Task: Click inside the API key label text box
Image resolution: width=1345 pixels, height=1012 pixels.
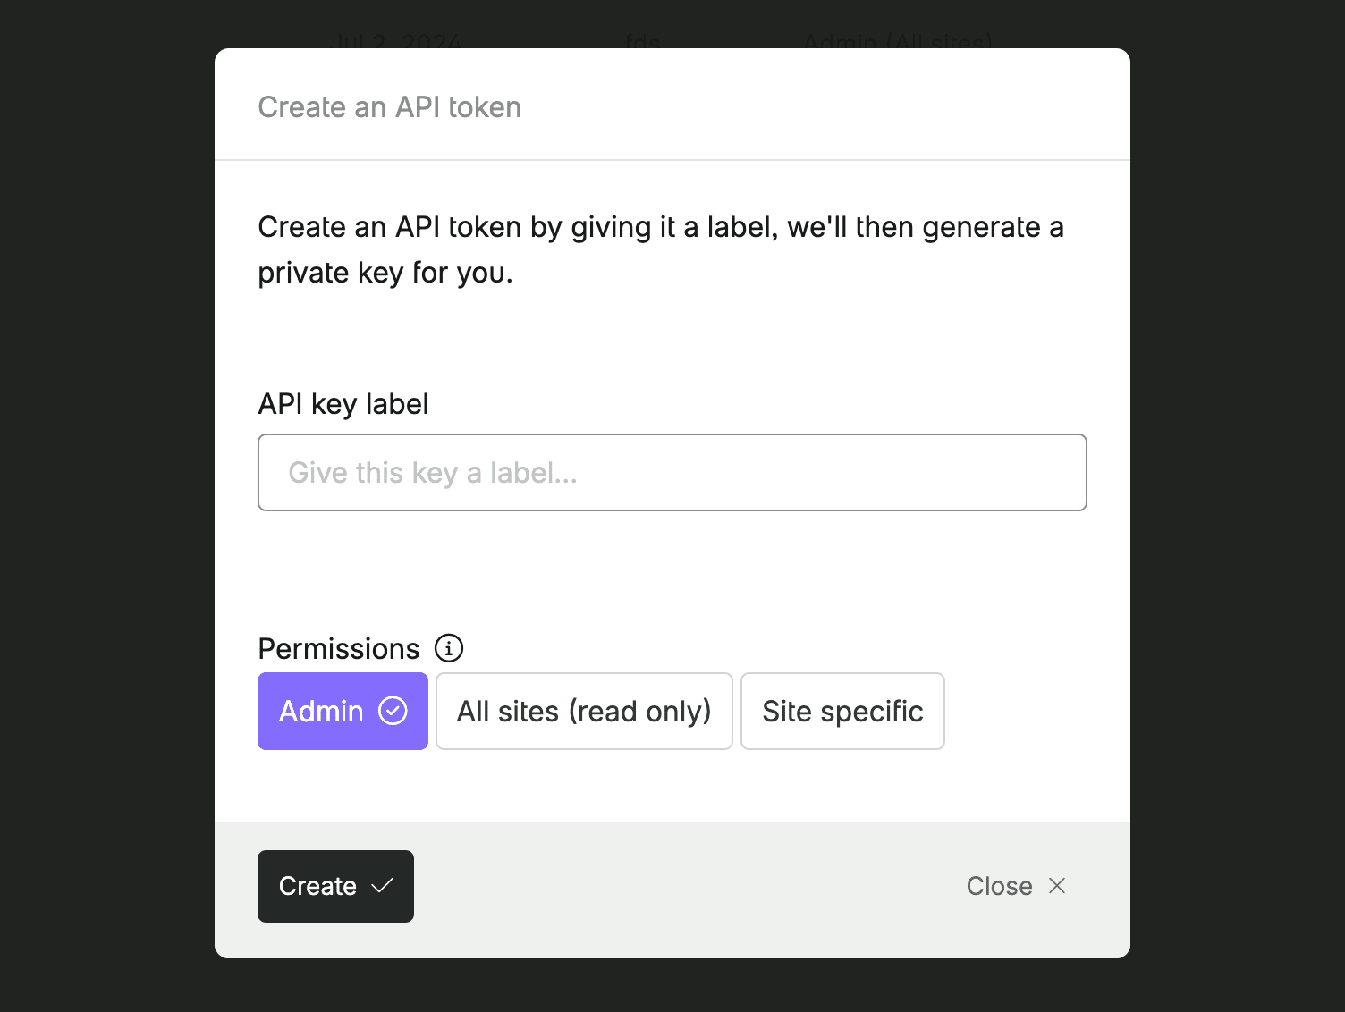Action: 672,472
